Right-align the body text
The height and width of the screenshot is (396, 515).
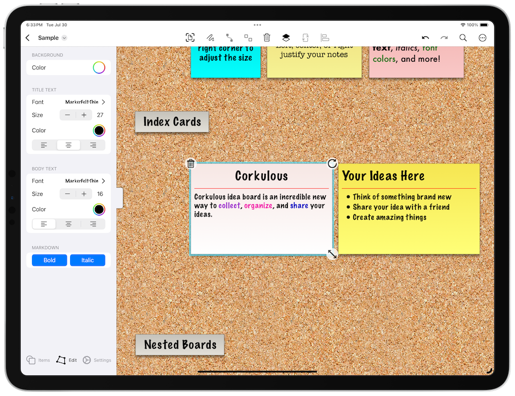[93, 224]
